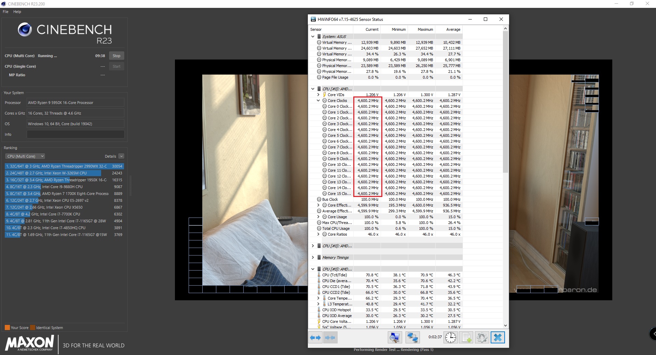Click the HWiNFO vertical scrollbar thumb
The image size is (656, 355).
[x=505, y=102]
